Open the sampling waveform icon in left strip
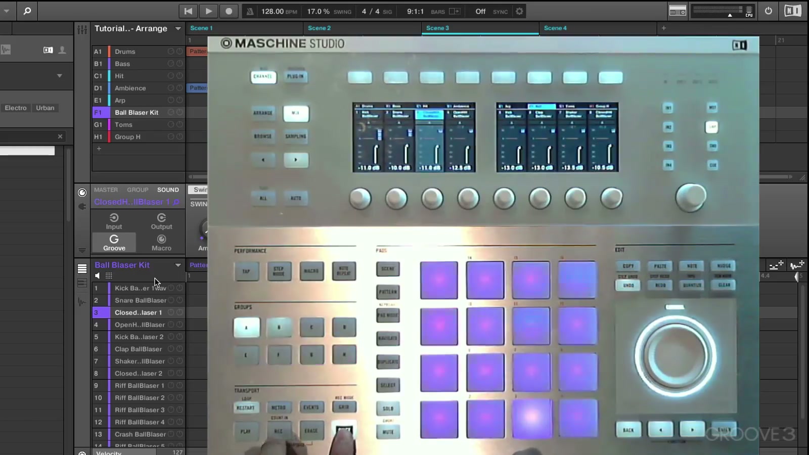 click(82, 302)
